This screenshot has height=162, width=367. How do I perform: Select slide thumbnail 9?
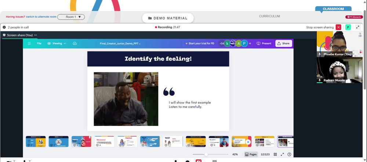pos(219,141)
